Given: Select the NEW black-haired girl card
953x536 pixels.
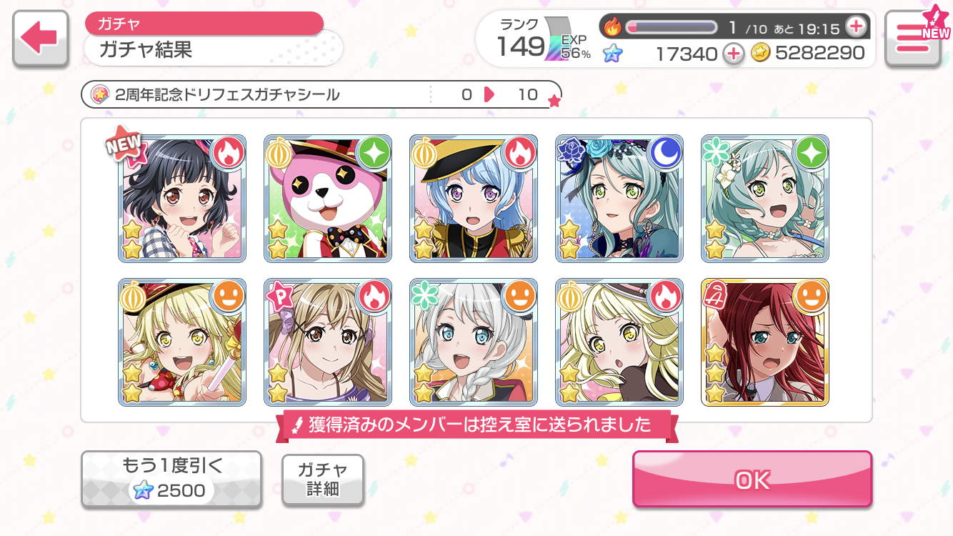Looking at the screenshot, I should click(x=182, y=198).
